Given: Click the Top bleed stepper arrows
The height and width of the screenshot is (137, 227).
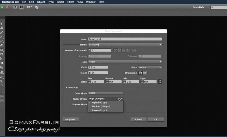Looking at the screenshot, I should pos(90,82).
